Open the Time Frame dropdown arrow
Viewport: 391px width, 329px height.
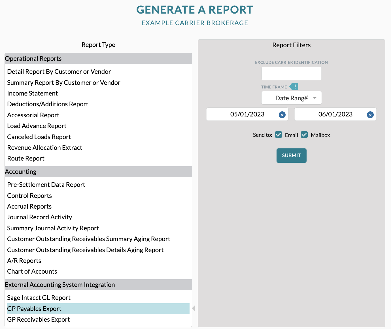(x=315, y=98)
